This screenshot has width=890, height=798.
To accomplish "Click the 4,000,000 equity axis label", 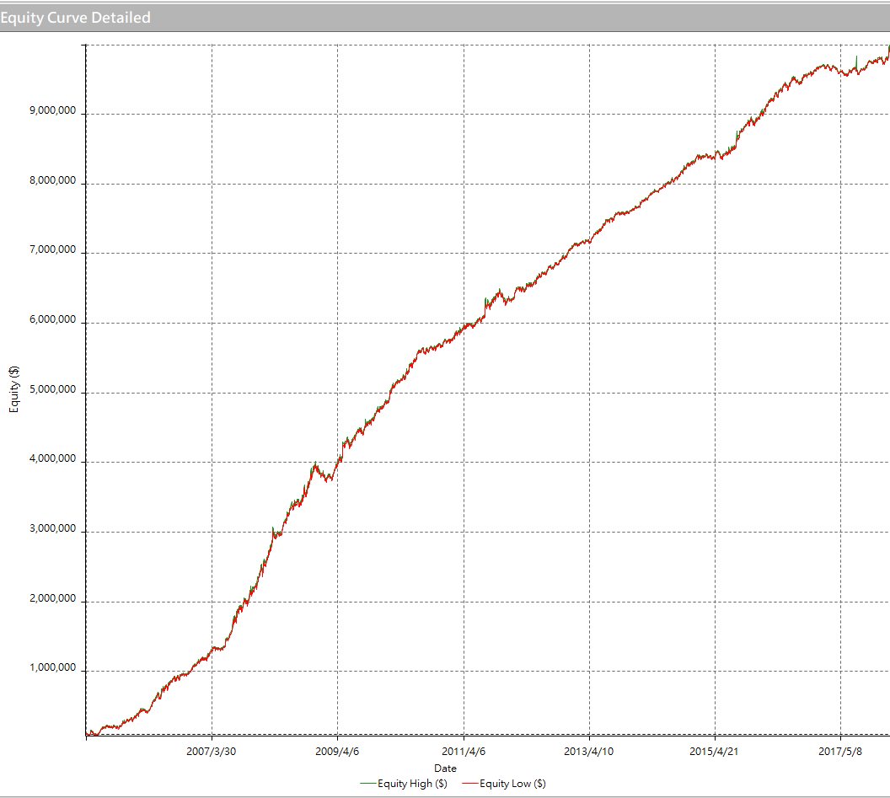I will tap(53, 458).
